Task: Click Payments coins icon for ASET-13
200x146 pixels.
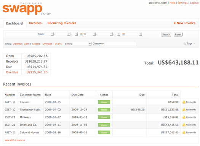Action: (184, 132)
